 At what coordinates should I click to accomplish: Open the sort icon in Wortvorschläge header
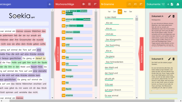point(95,4)
